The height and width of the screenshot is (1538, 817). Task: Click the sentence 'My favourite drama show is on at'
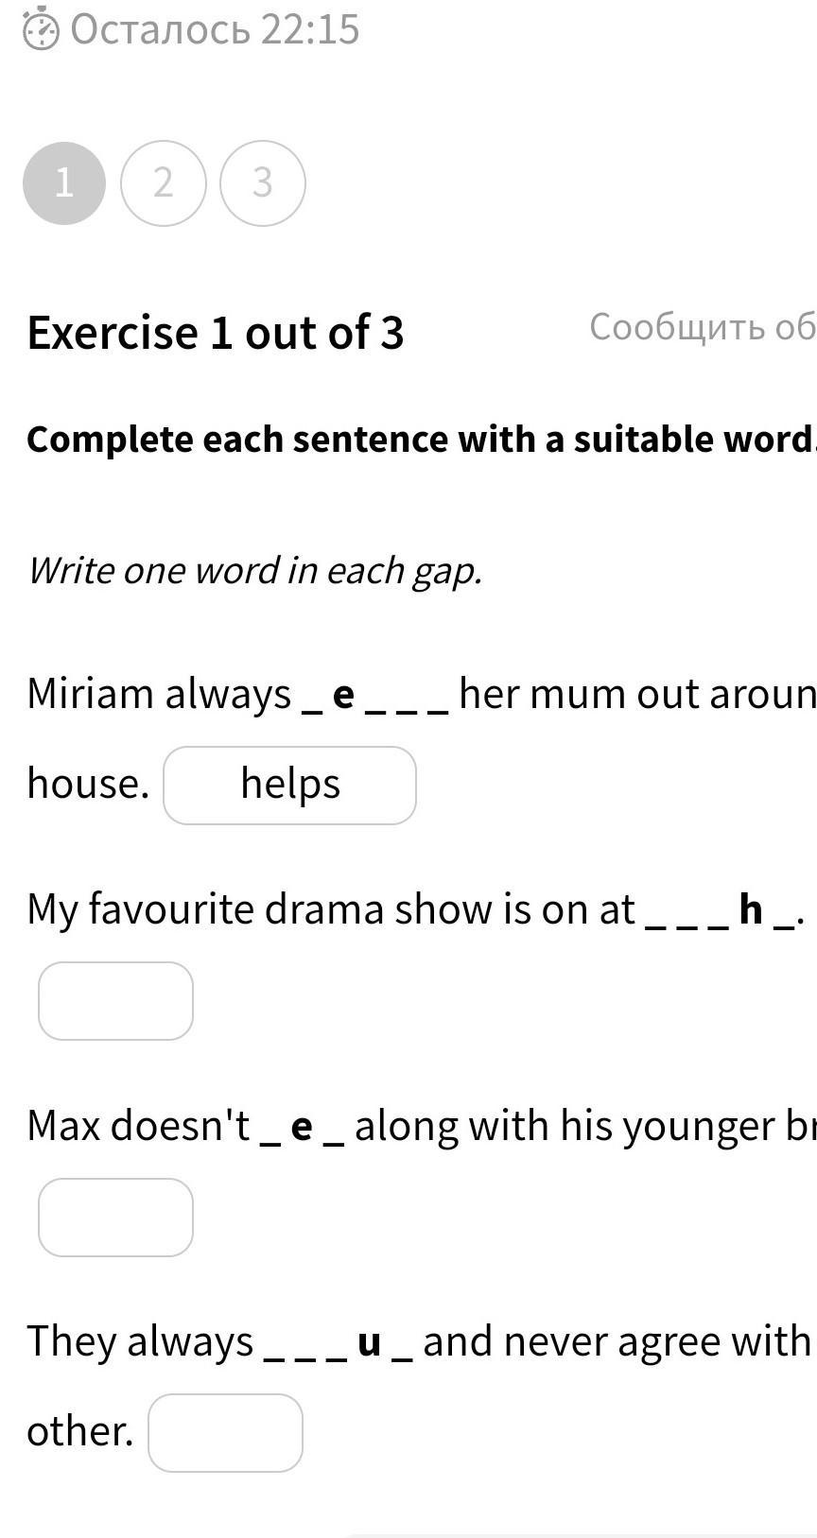click(x=331, y=909)
